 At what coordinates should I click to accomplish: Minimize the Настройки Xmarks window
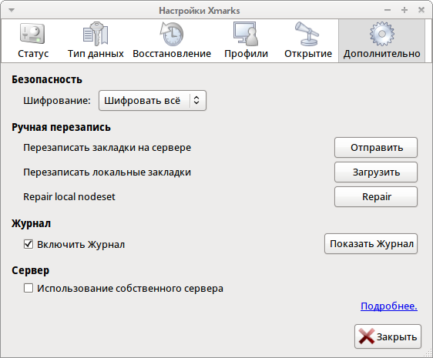[388, 10]
